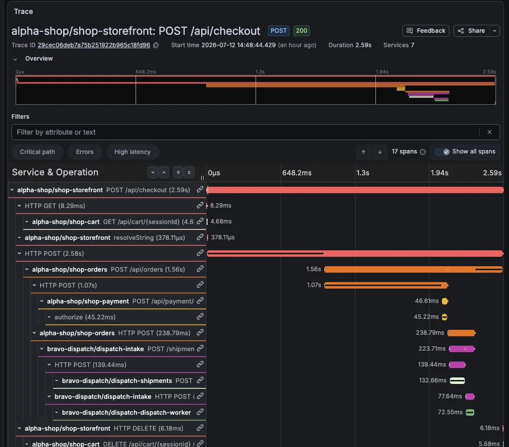Screen dimensions: 509x447
Task: Open trace ID link 29cec06deb7a75b251922b965c18fd96
Action: click(94, 45)
